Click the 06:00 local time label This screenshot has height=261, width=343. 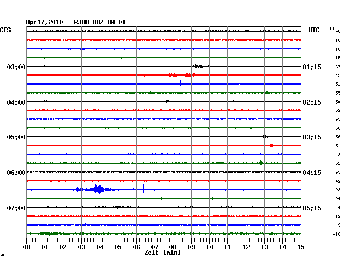[x=16, y=173]
